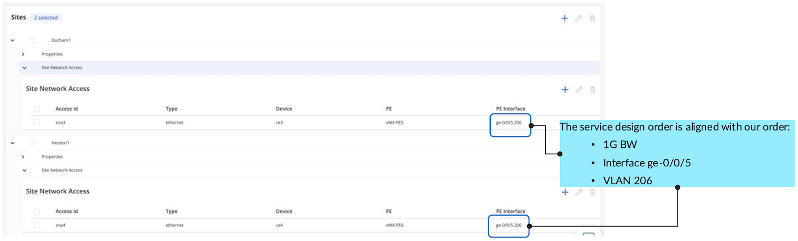Click sna3 access id cell
This screenshot has width=798, height=241.
point(60,122)
